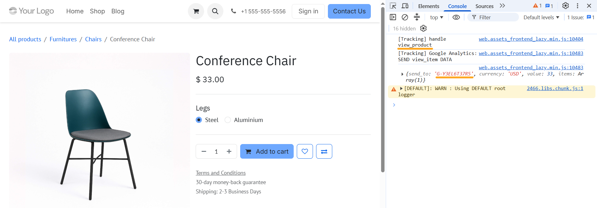Decrease quantity with the minus icon
Viewport: 597px width, 208px height.
click(204, 151)
